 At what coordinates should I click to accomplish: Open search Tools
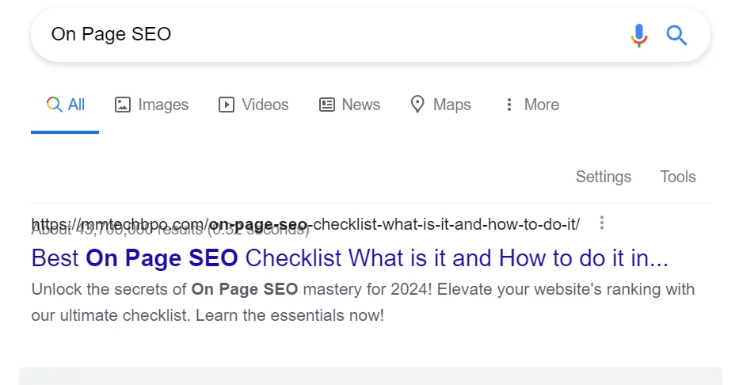click(678, 177)
